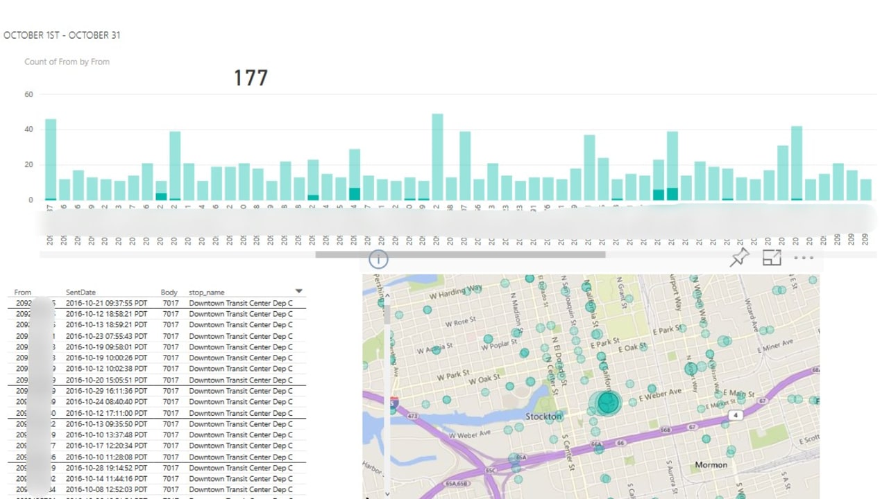
Task: Click the tallest bar in the chart
Action: pos(437,157)
